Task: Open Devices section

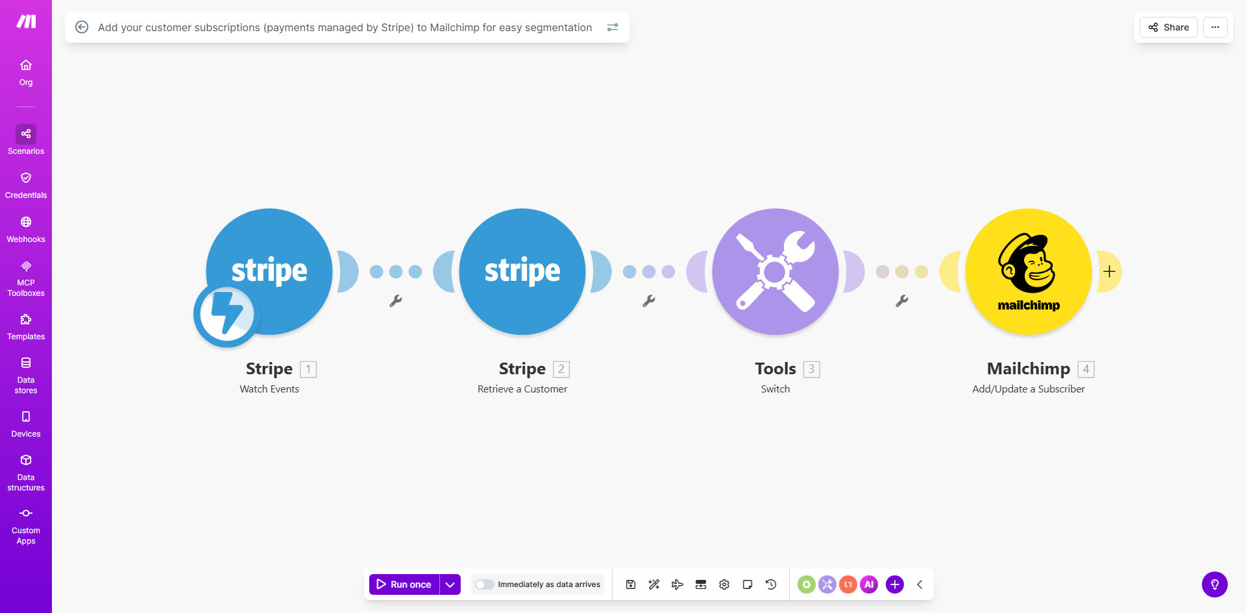Action: pyautogui.click(x=26, y=424)
